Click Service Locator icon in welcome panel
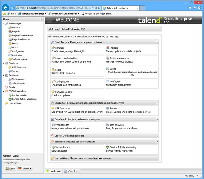Screen dimensions: 204x179 53,147
